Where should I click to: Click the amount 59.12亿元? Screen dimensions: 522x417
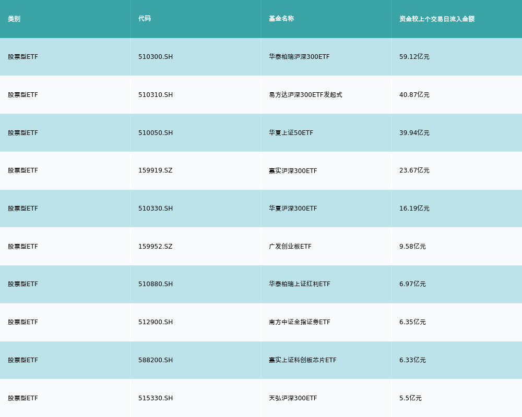coord(414,57)
